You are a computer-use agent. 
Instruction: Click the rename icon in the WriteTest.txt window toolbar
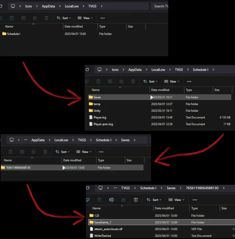point(112,200)
